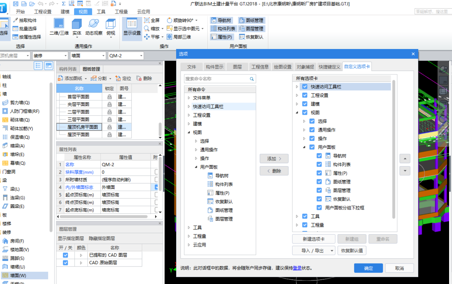Select the 批量选择 batch select tool
Viewport: 452px width, 284px height.
click(25, 29)
